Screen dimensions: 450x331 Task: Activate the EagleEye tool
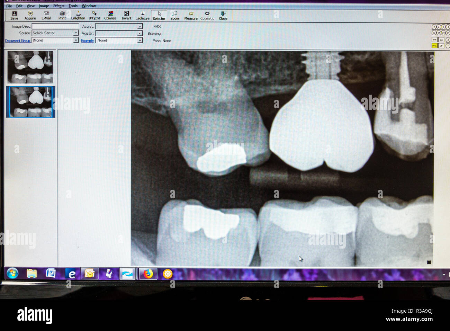coord(142,16)
